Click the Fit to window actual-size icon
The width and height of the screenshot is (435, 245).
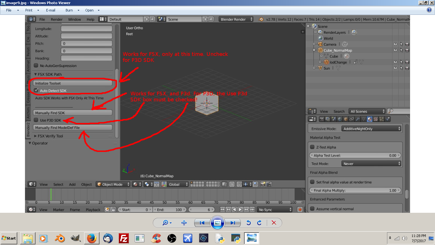pos(184,223)
